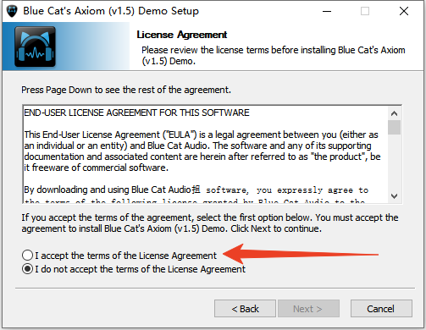Click the "Blue Cat's Axiom (v1.5) Demo Setup" title
426x330 pixels.
[111, 11]
